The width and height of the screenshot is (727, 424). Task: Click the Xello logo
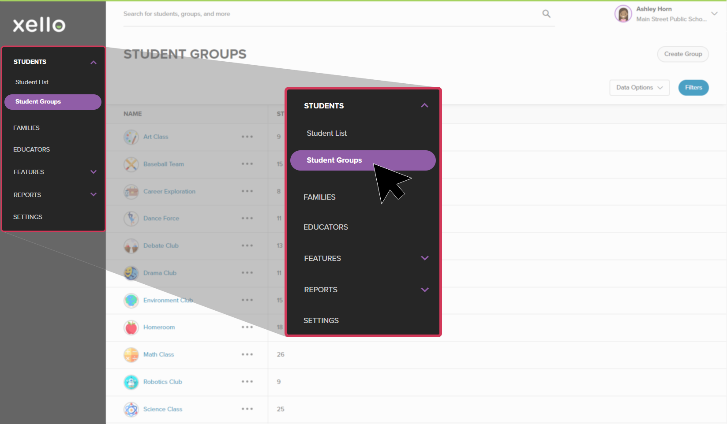click(x=39, y=25)
